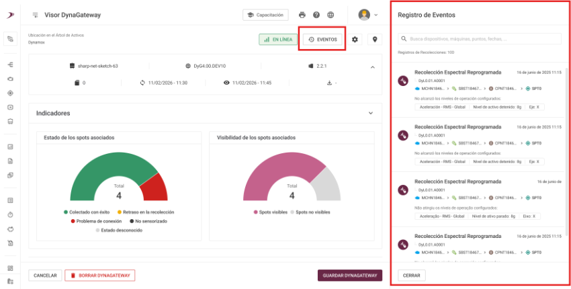Click the Capacitación button
The height and width of the screenshot is (289, 571).
pos(266,15)
